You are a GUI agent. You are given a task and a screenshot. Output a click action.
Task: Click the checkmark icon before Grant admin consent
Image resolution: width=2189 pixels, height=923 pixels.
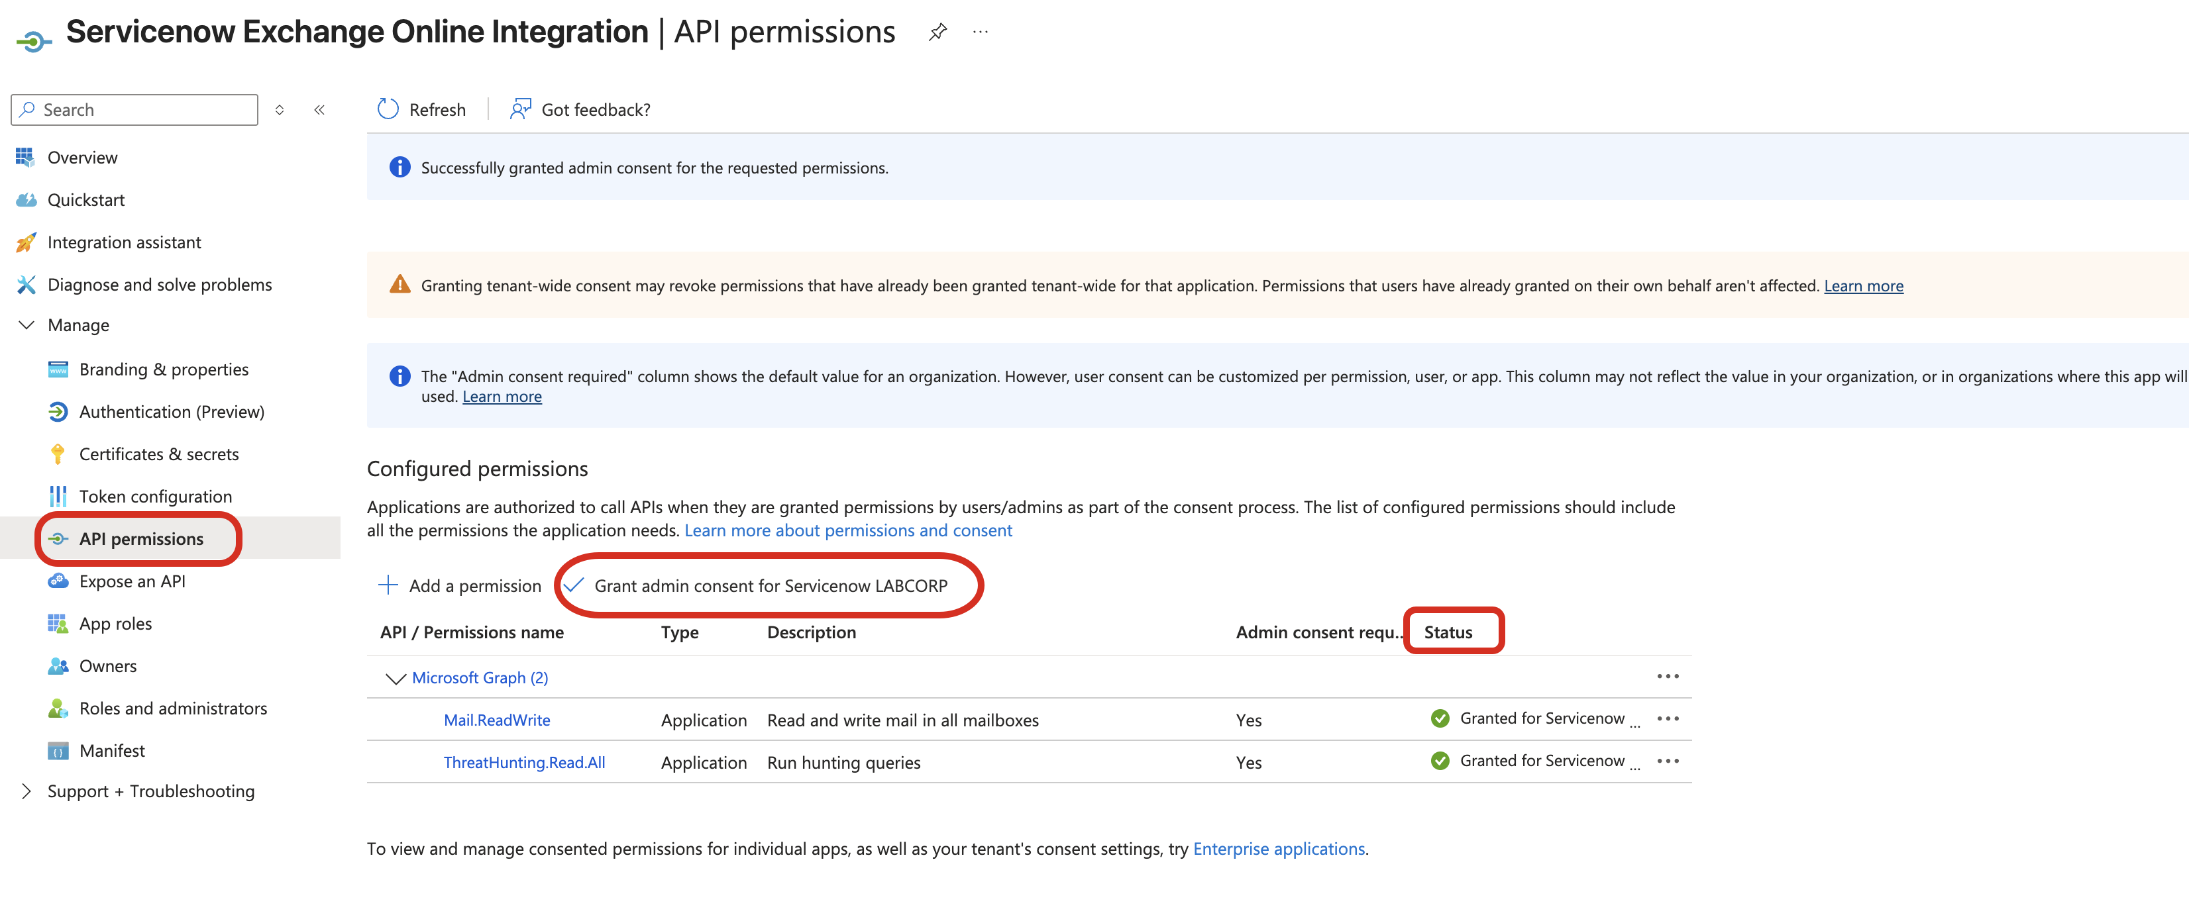(x=574, y=585)
